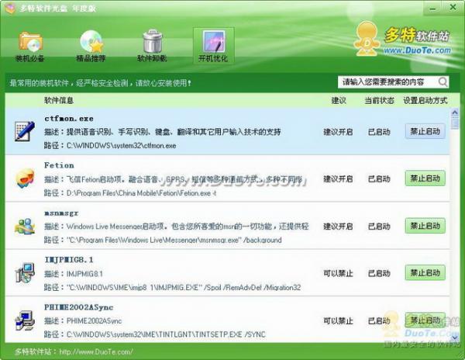Click the ctfmon.exe path text
This screenshot has width=465, height=360.
pyautogui.click(x=122, y=146)
